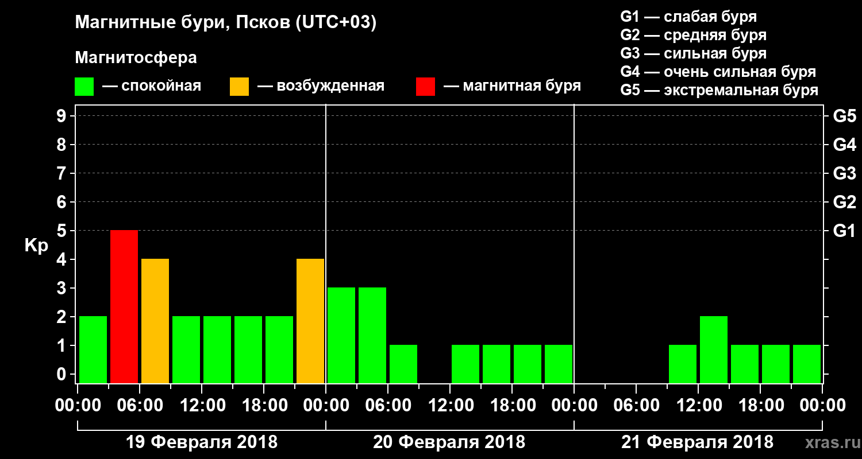Click the '12:00' time label under 20 February
This screenshot has height=459, width=862.
(x=450, y=406)
